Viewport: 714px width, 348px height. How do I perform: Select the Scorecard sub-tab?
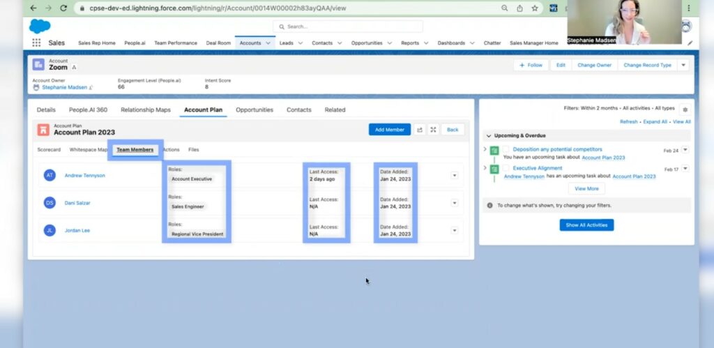[x=49, y=149]
